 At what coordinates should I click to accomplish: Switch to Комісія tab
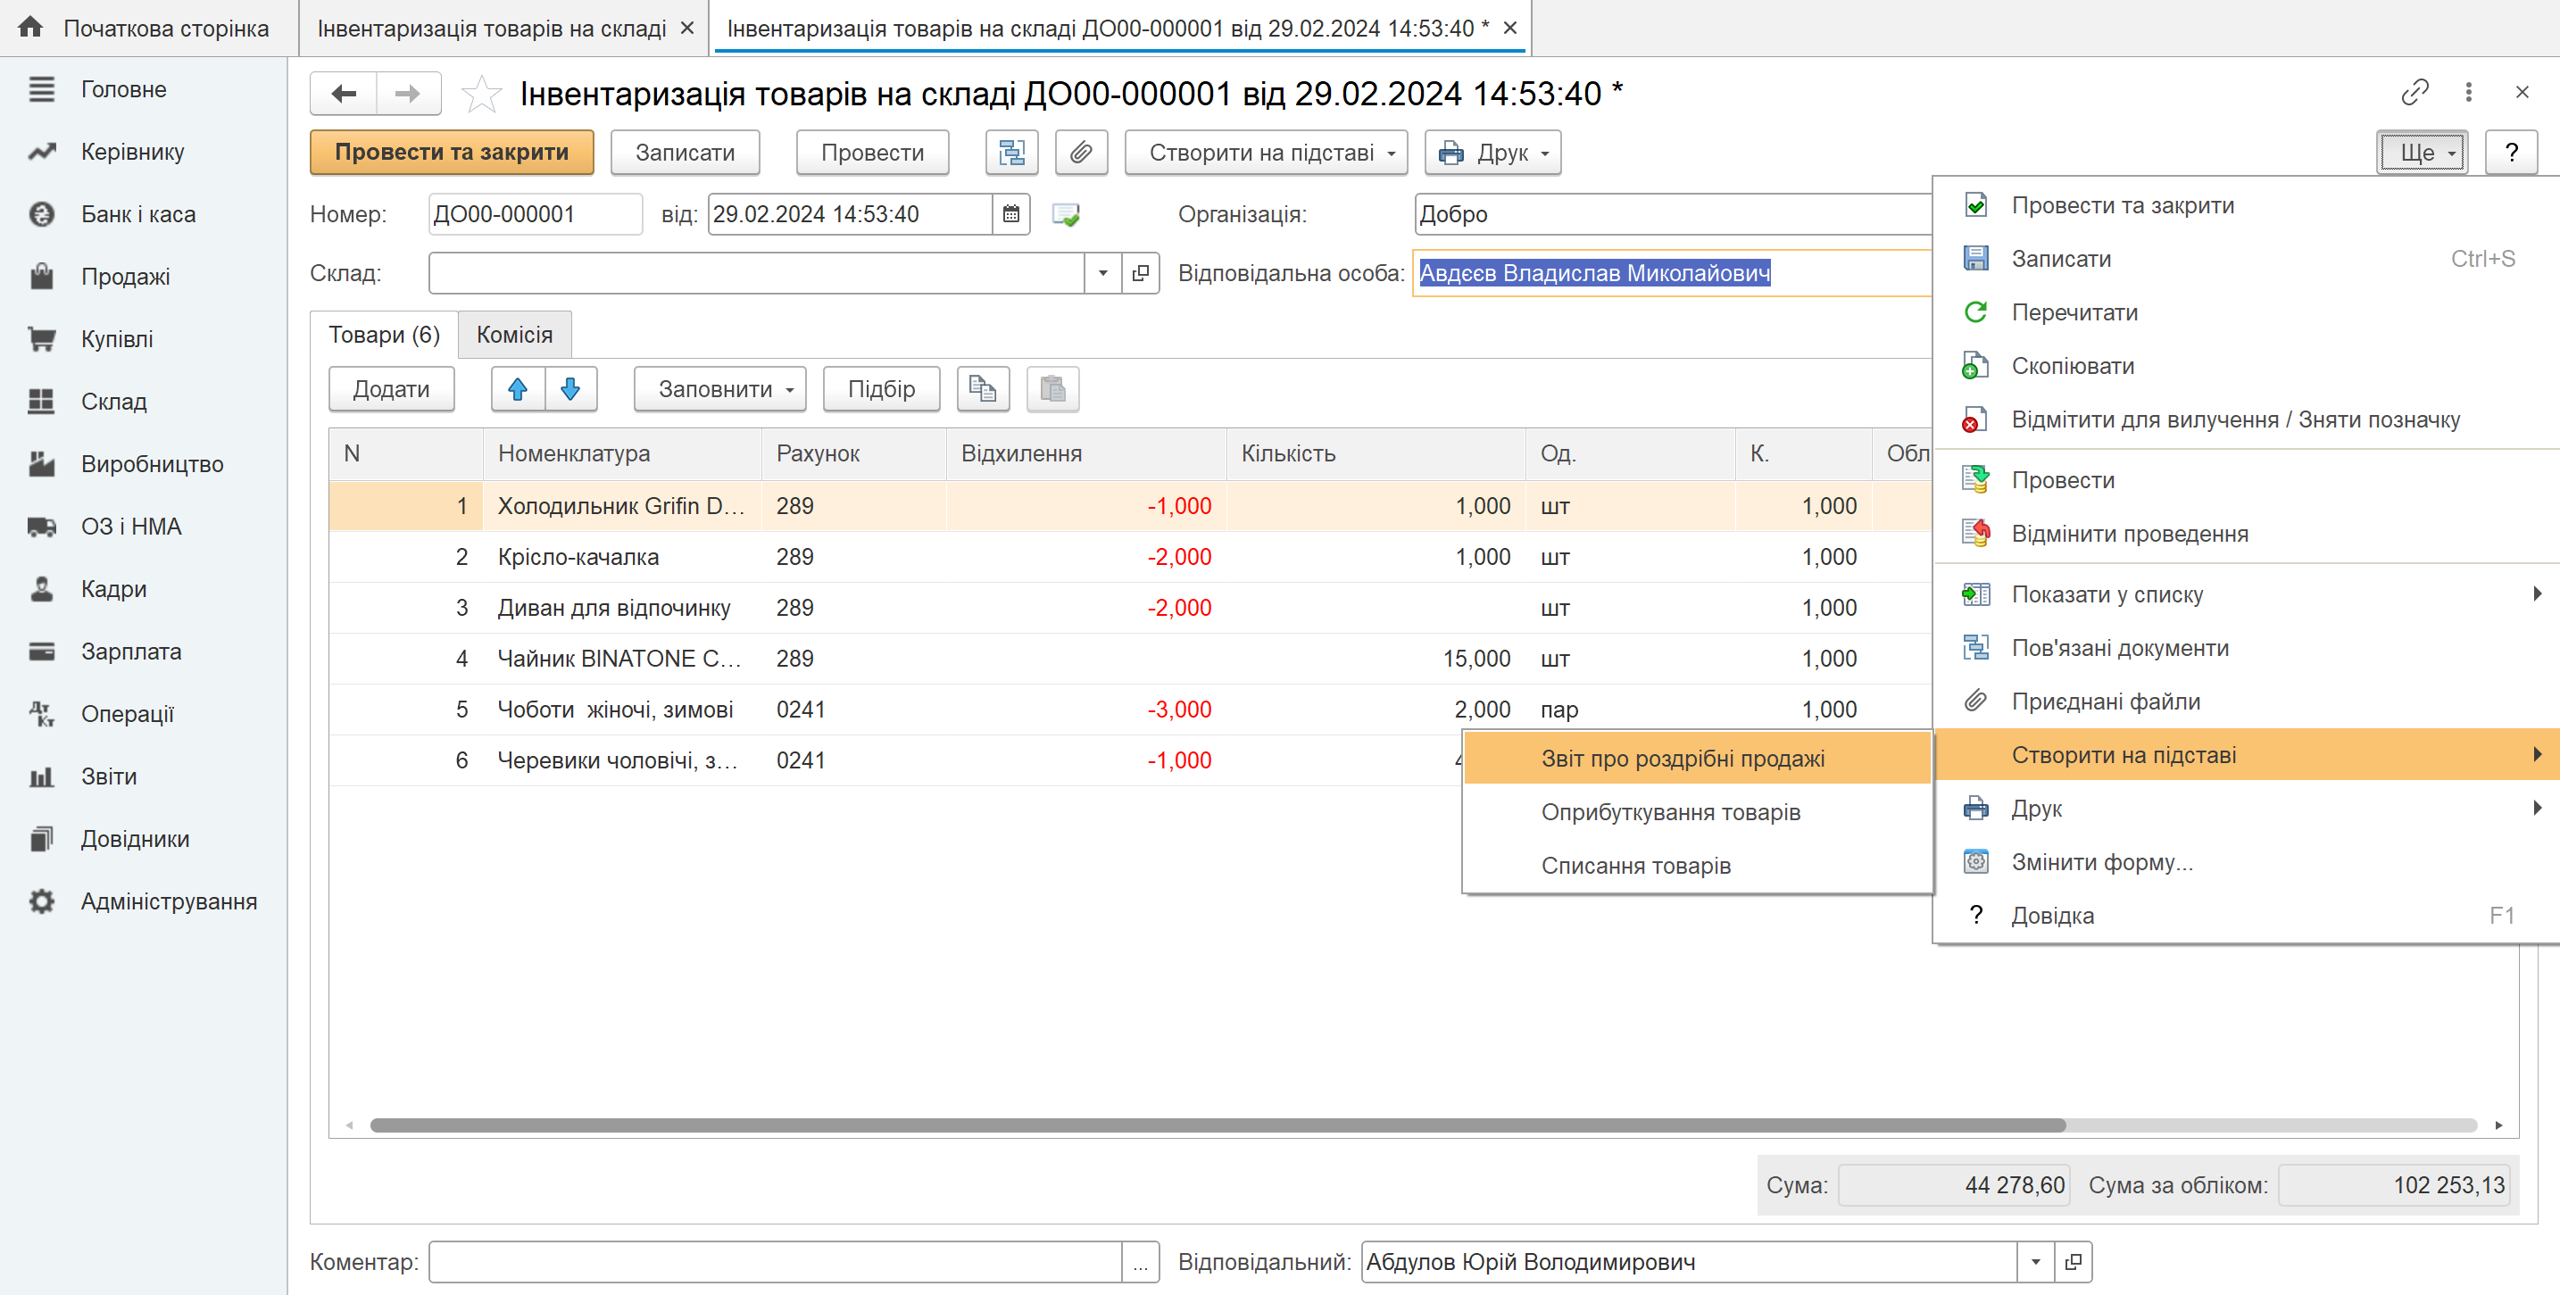coord(515,335)
